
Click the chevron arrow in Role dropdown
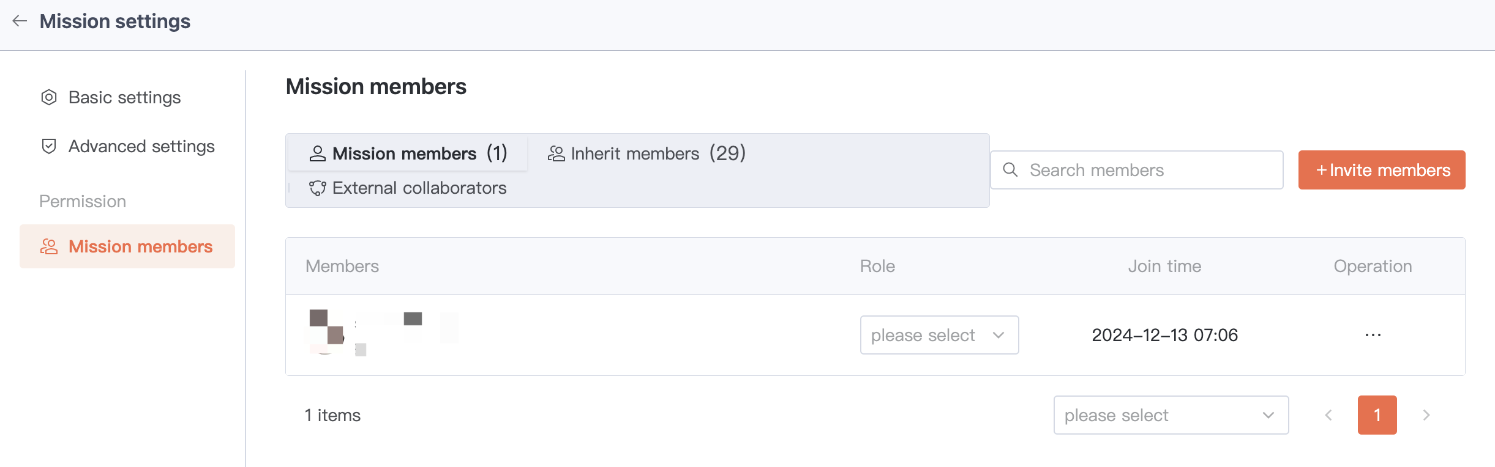[x=999, y=335]
